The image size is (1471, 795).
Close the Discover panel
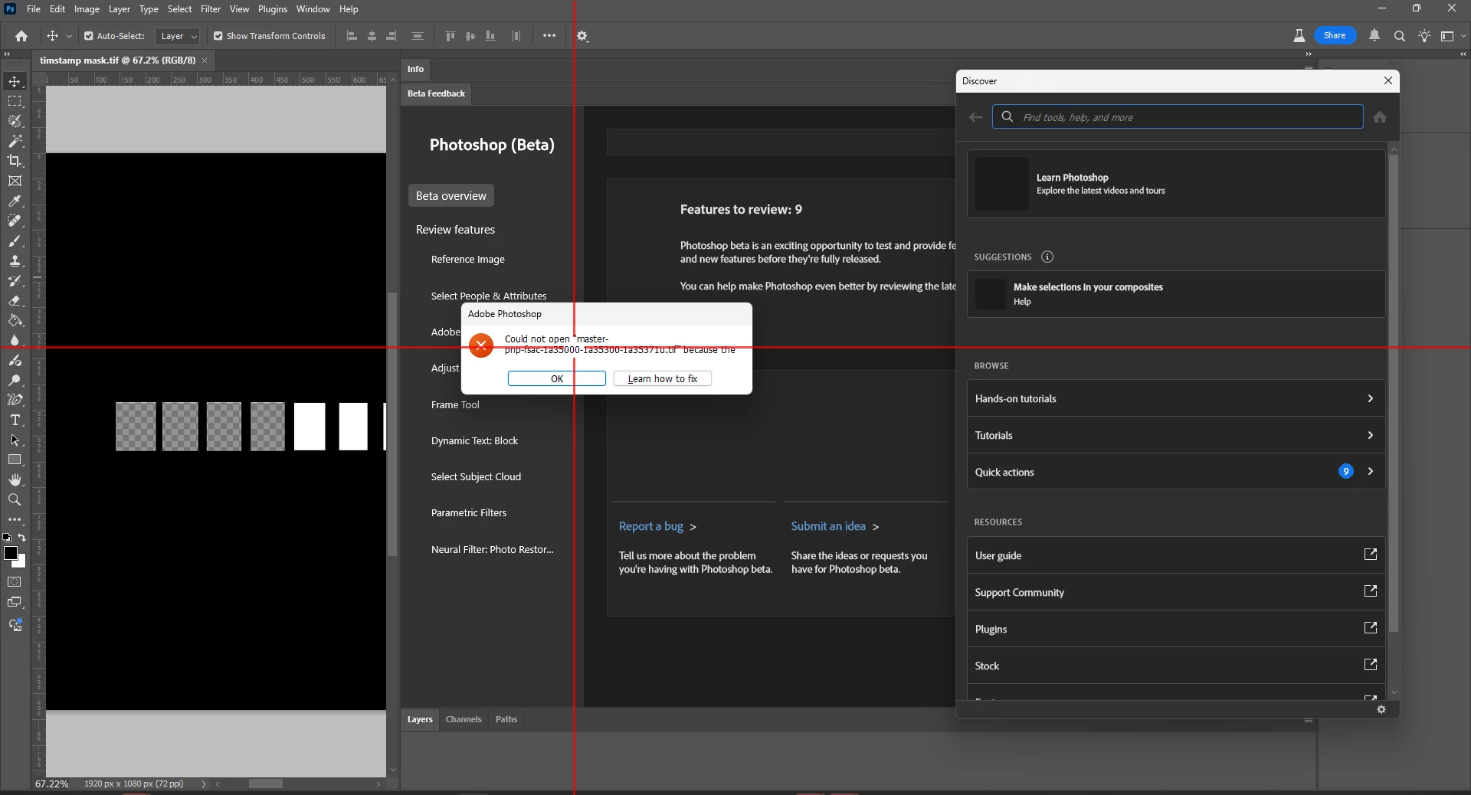tap(1387, 80)
